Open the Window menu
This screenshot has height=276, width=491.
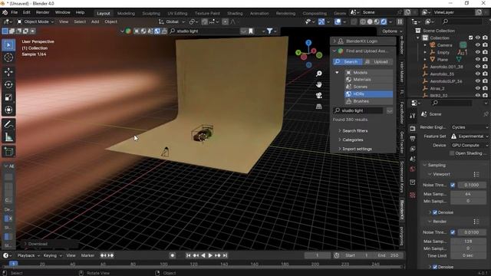click(x=63, y=12)
